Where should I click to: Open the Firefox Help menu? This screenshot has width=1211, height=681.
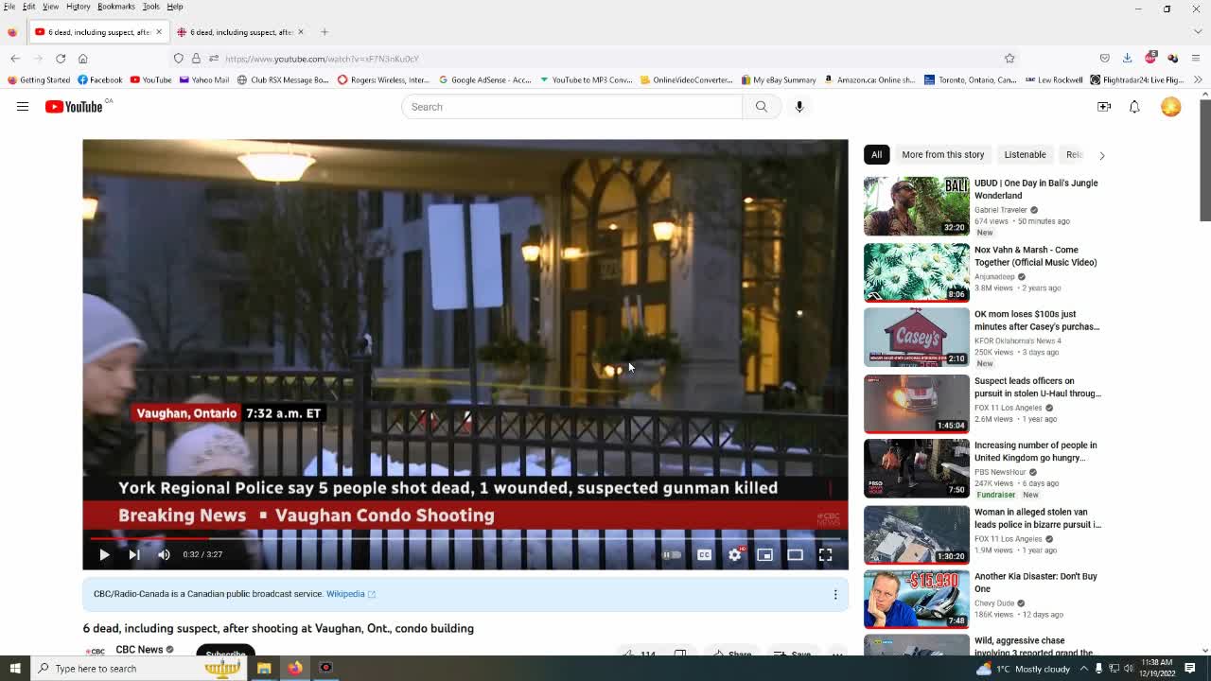[175, 7]
